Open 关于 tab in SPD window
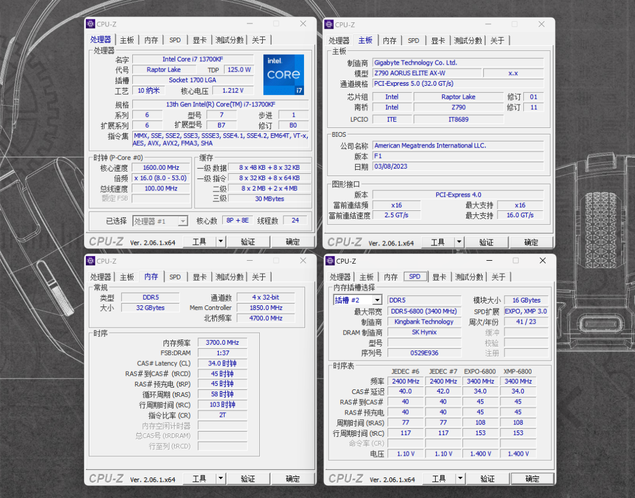Image resolution: width=635 pixels, height=498 pixels. (499, 277)
